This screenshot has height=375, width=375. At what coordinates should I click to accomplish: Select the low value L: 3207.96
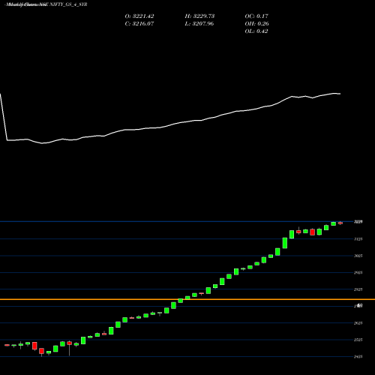[x=199, y=24]
